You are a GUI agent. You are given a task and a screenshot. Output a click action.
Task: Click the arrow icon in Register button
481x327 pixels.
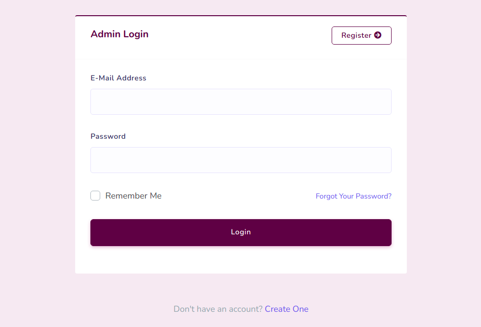[x=378, y=35]
